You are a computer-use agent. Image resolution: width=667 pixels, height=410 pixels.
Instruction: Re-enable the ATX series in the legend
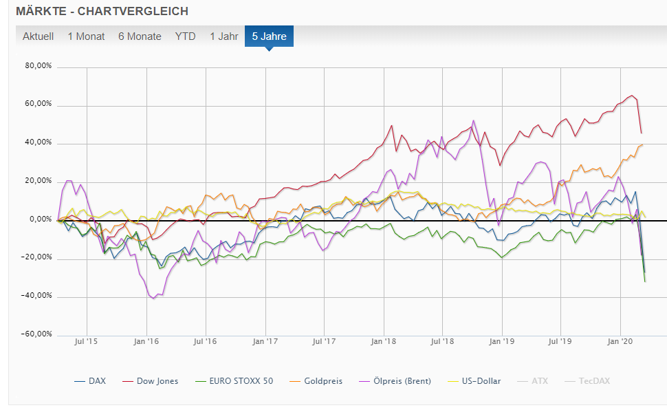(539, 380)
